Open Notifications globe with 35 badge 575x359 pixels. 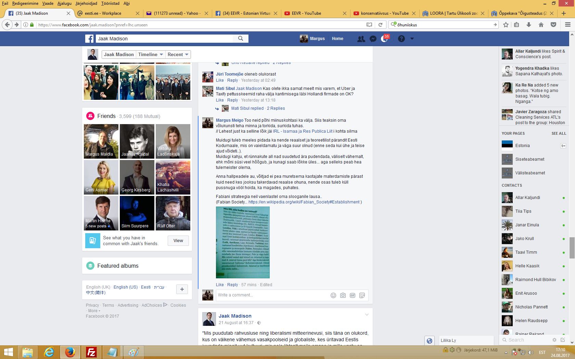385,39
